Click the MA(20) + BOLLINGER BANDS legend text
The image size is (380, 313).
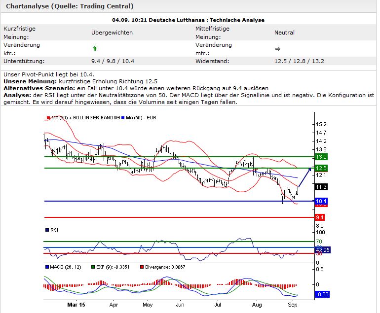(x=85, y=118)
